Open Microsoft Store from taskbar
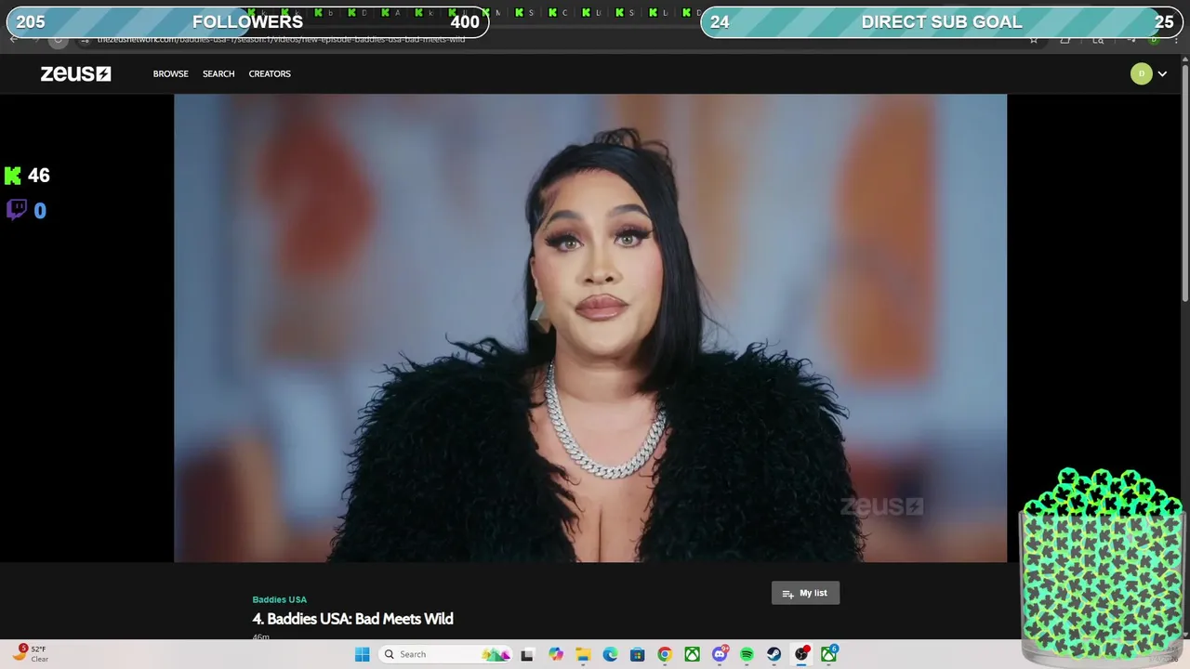Image resolution: width=1190 pixels, height=669 pixels. pyautogui.click(x=637, y=654)
